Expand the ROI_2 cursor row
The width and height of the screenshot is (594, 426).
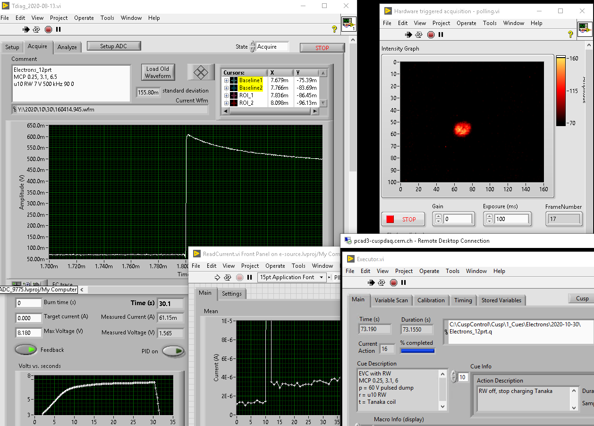227,103
